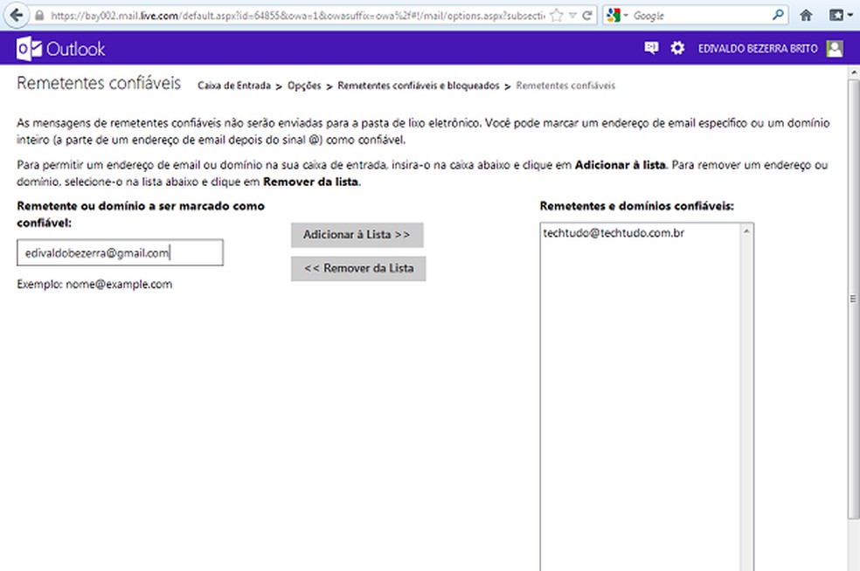Click the page refresh icon
The image size is (860, 571).
(x=587, y=15)
